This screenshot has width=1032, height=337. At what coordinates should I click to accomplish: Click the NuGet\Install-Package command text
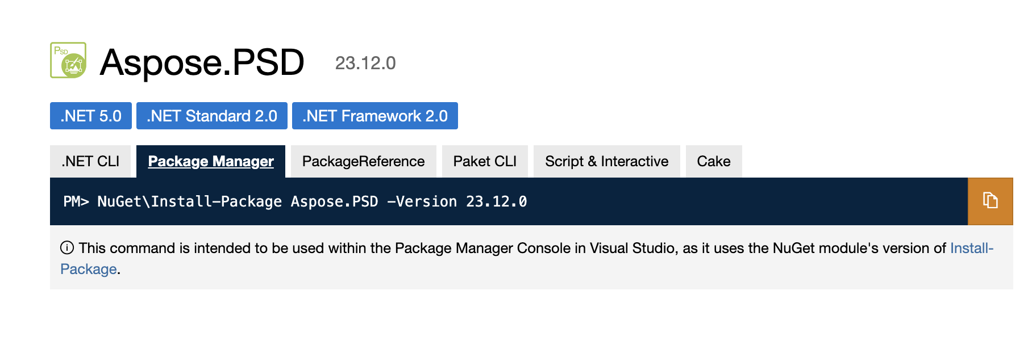(x=189, y=202)
